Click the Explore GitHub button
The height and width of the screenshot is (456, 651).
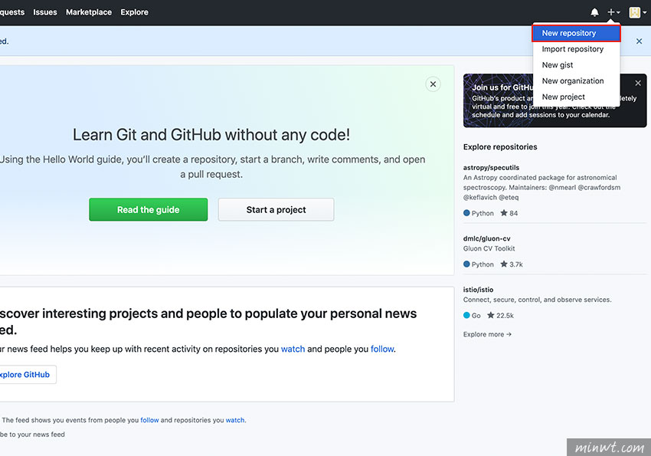tap(26, 375)
